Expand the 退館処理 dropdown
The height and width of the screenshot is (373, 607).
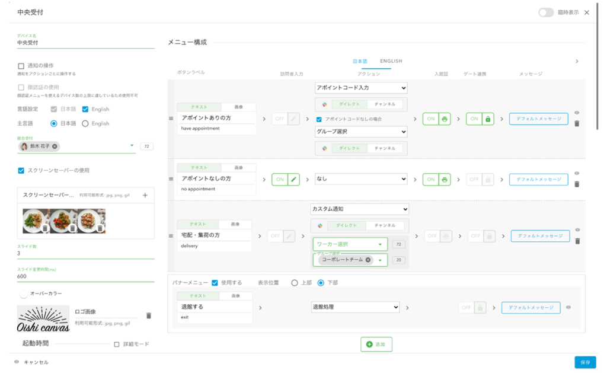355,307
